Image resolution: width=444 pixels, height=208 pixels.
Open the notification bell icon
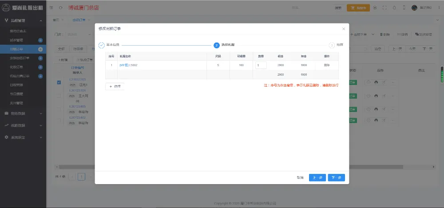pyautogui.click(x=394, y=8)
